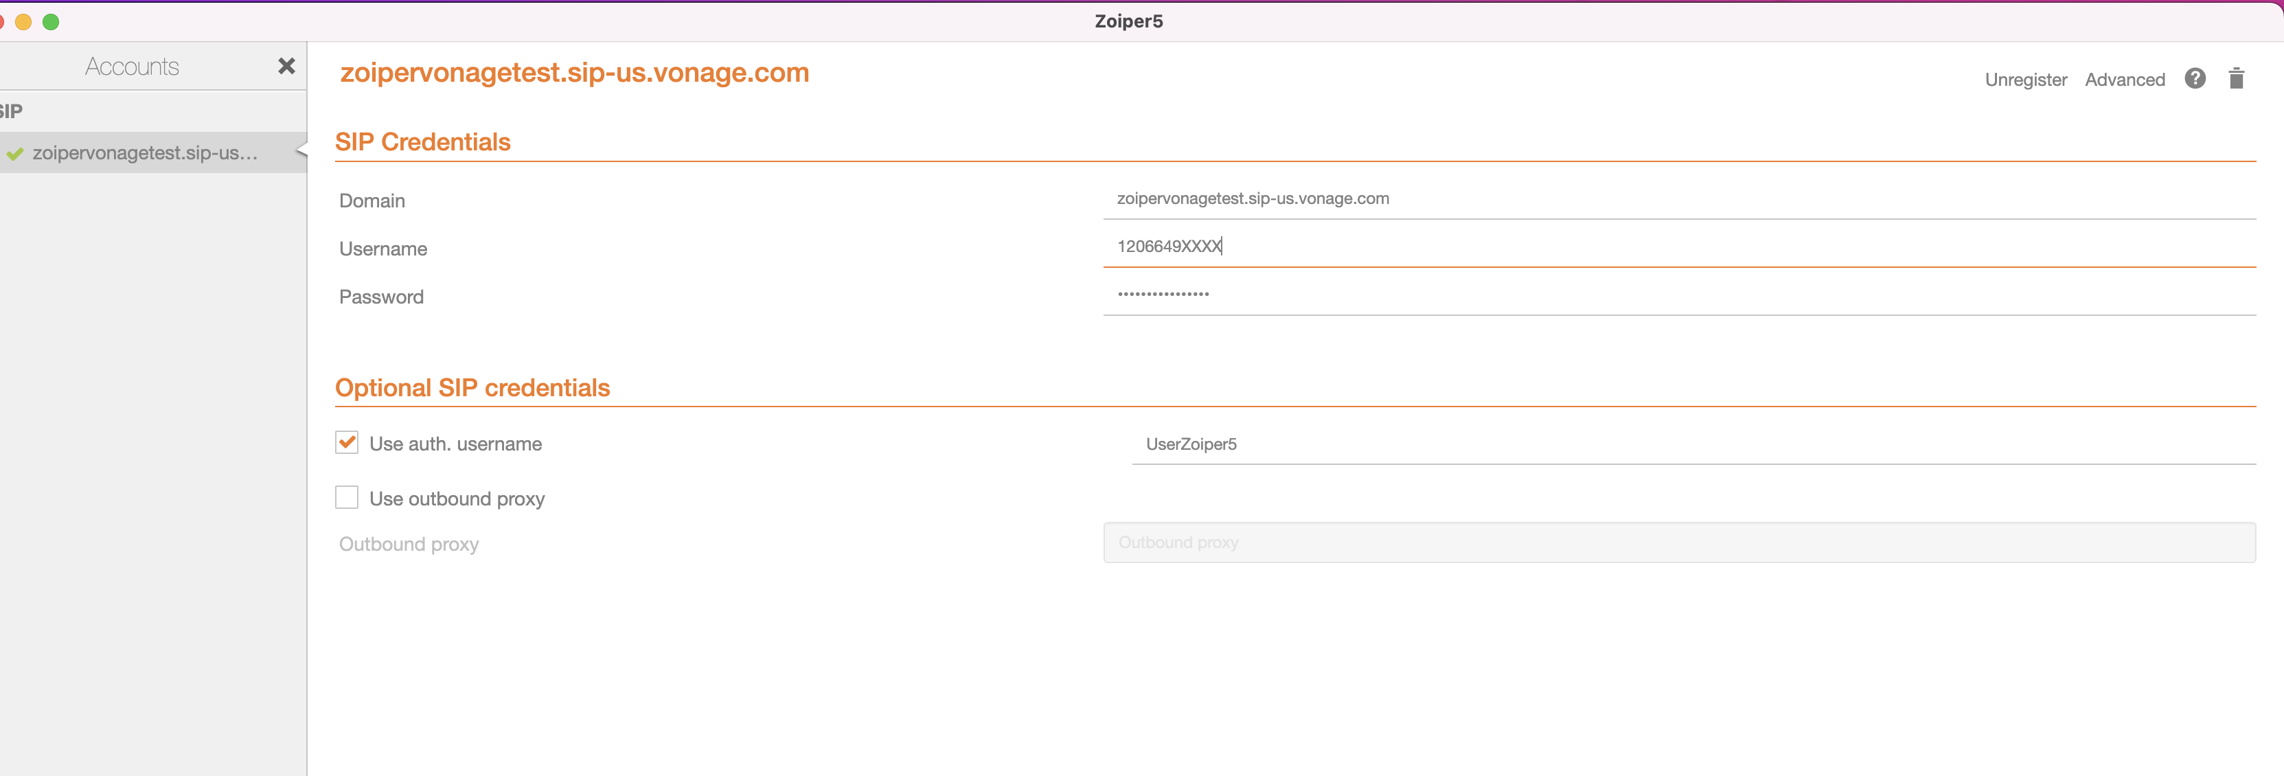The height and width of the screenshot is (776, 2284).
Task: Click the Password label
Action: 381,296
